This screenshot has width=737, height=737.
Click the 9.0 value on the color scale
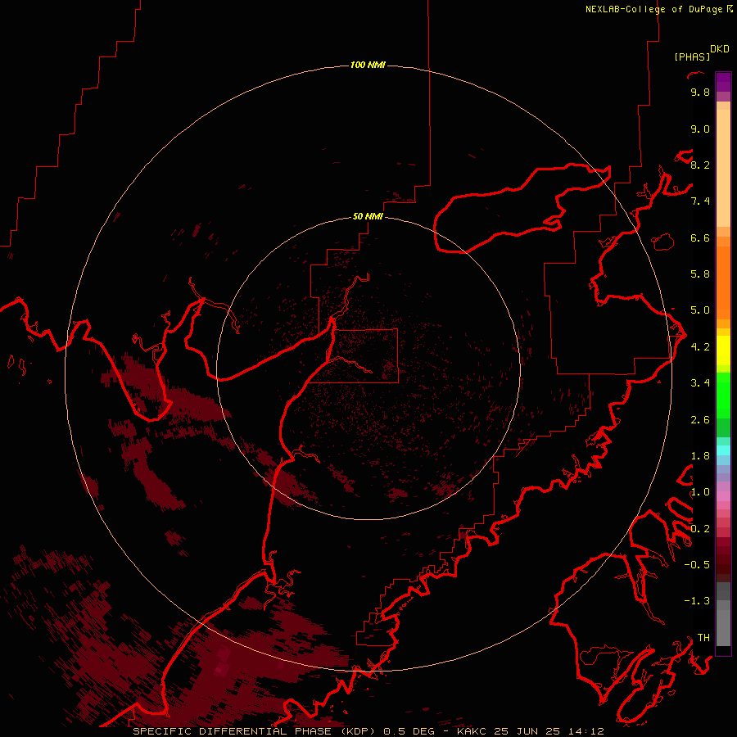pyautogui.click(x=700, y=129)
